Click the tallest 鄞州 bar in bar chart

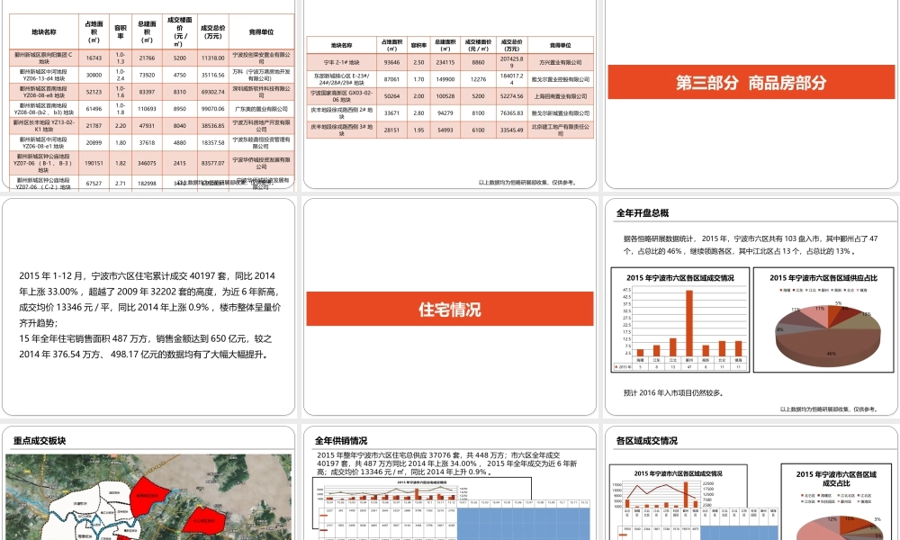pos(689,324)
